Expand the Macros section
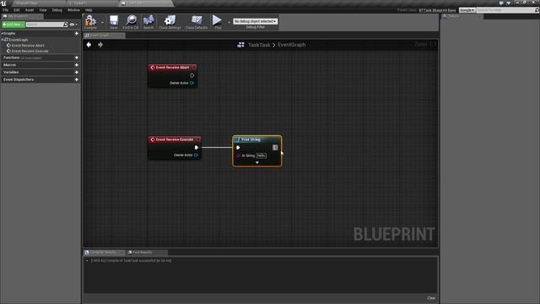The width and height of the screenshot is (540, 304). pos(9,65)
